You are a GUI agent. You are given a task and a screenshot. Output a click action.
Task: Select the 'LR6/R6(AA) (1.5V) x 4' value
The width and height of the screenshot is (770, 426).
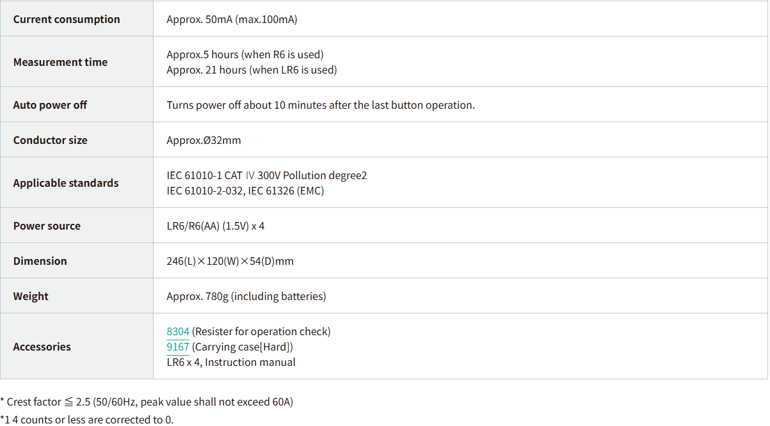coord(215,226)
